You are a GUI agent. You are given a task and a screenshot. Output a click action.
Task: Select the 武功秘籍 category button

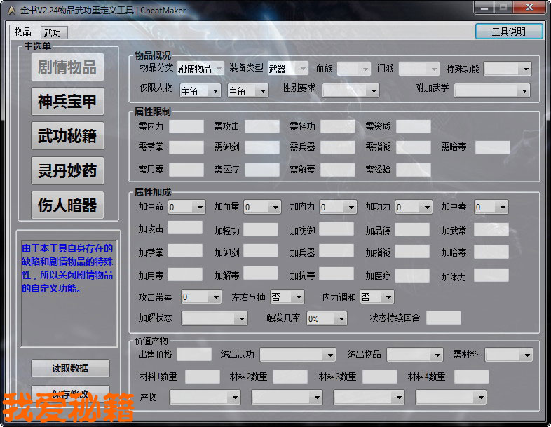(x=67, y=136)
